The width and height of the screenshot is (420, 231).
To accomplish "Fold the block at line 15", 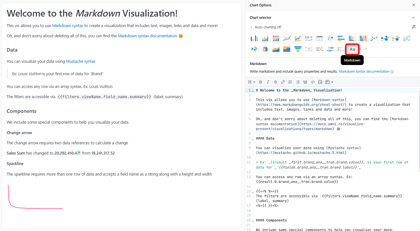I will coord(253,192).
